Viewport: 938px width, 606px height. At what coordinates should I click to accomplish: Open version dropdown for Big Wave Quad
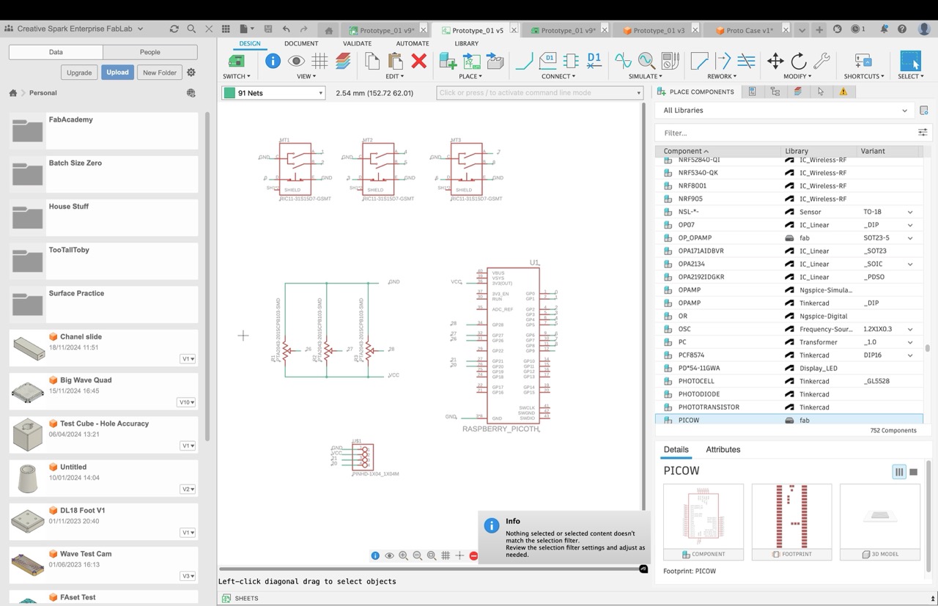point(186,402)
